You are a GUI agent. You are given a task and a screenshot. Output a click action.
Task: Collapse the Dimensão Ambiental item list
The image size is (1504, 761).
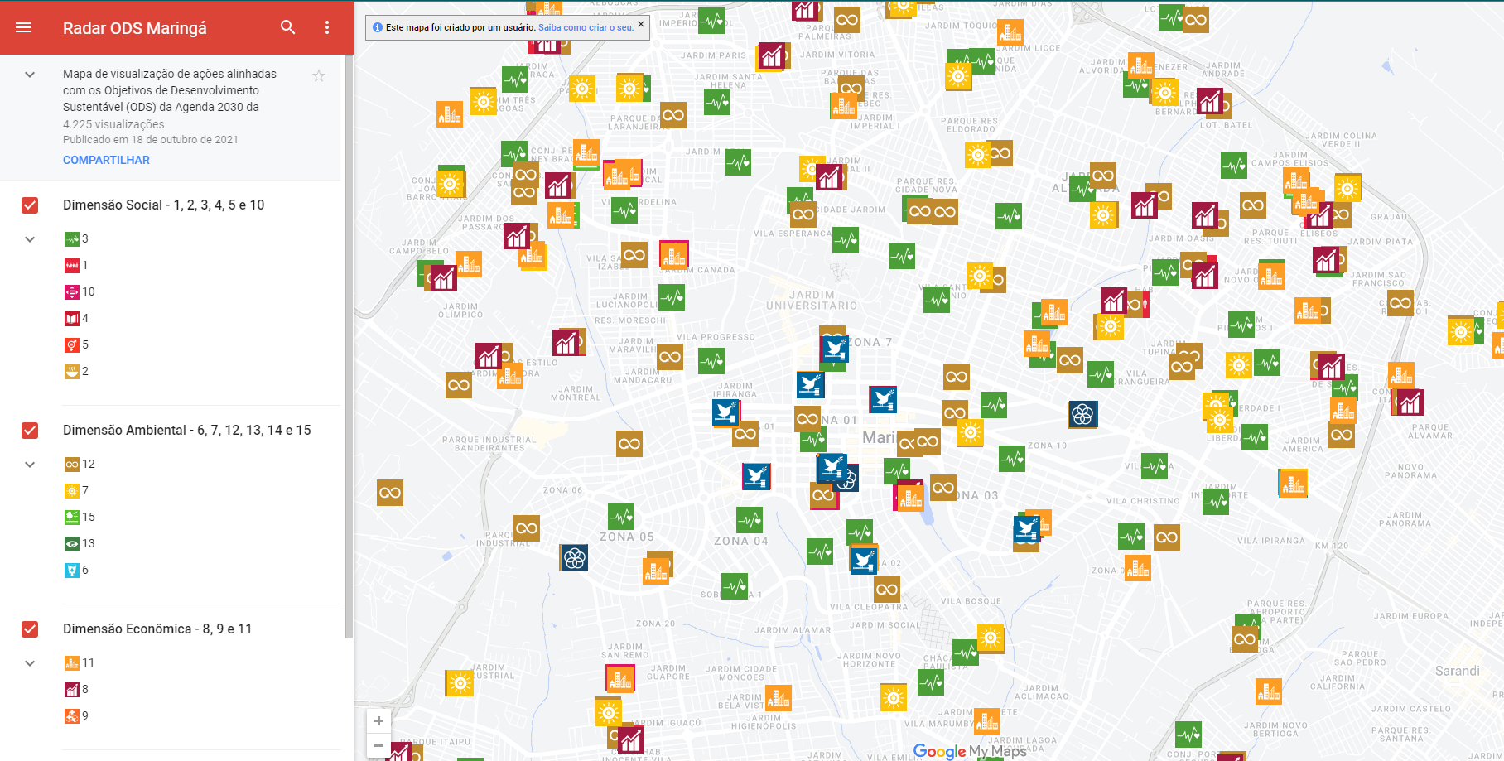click(x=30, y=465)
